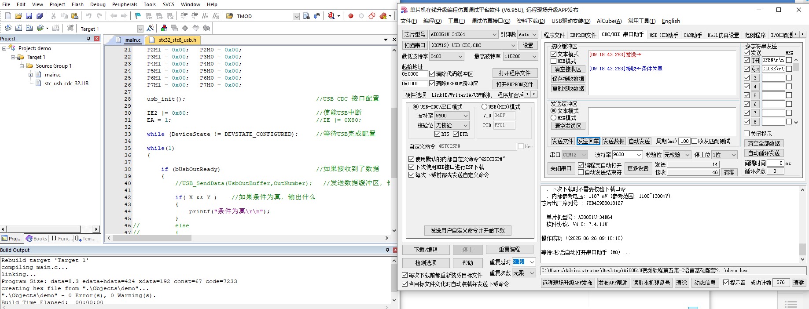Image resolution: width=809 pixels, height=309 pixels.
Task: Open USB驱动安装 menu in STC-ISP
Action: [x=571, y=21]
